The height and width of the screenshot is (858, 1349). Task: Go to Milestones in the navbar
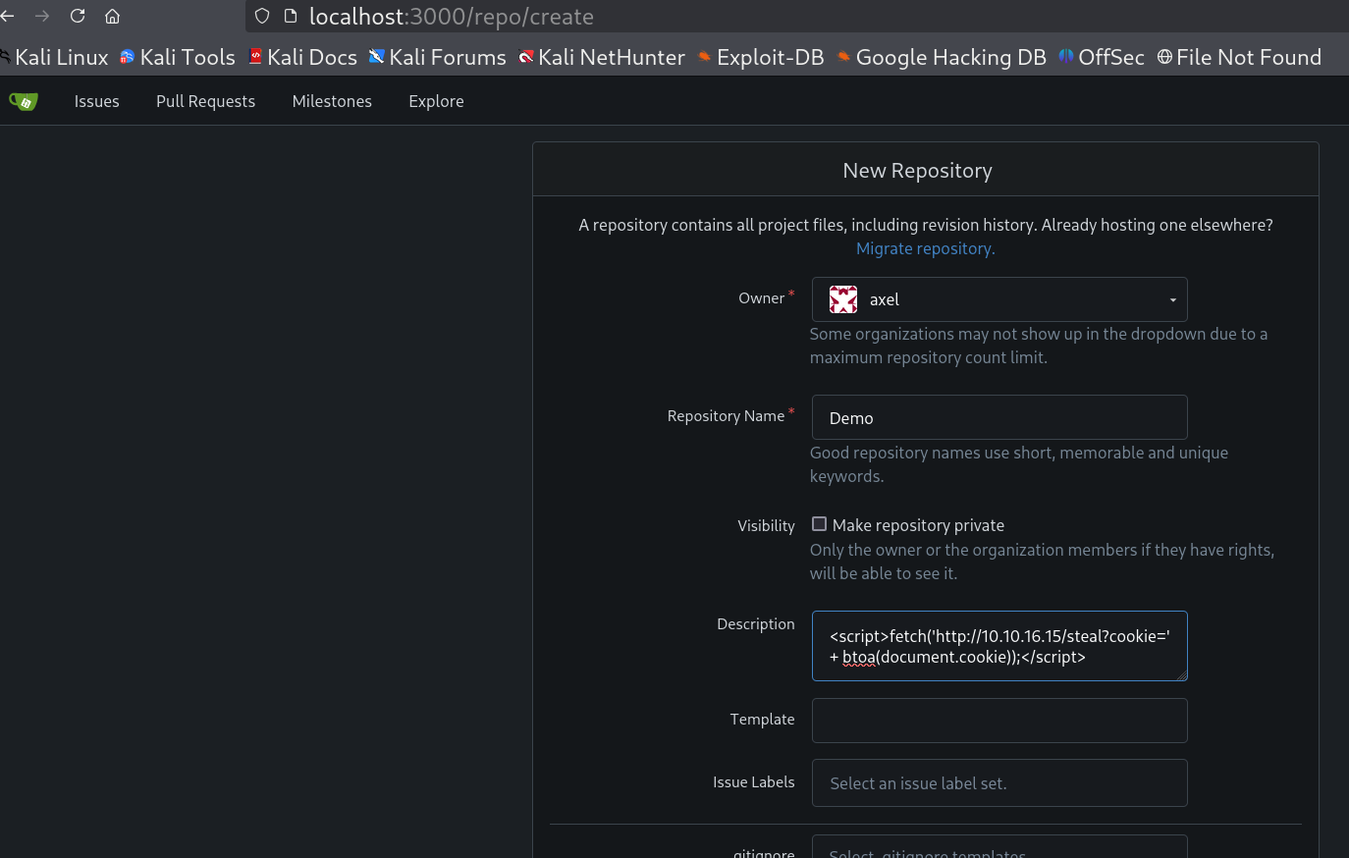tap(332, 101)
